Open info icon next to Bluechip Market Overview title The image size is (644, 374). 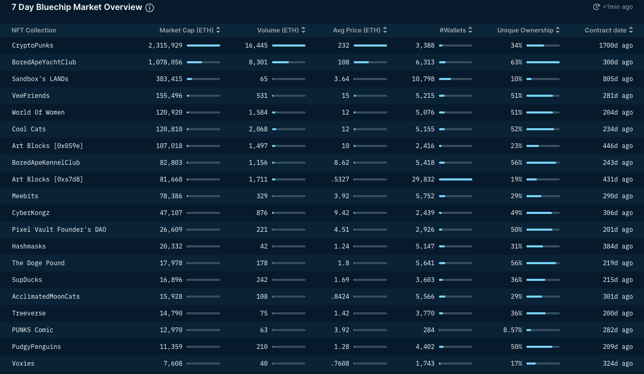(150, 8)
